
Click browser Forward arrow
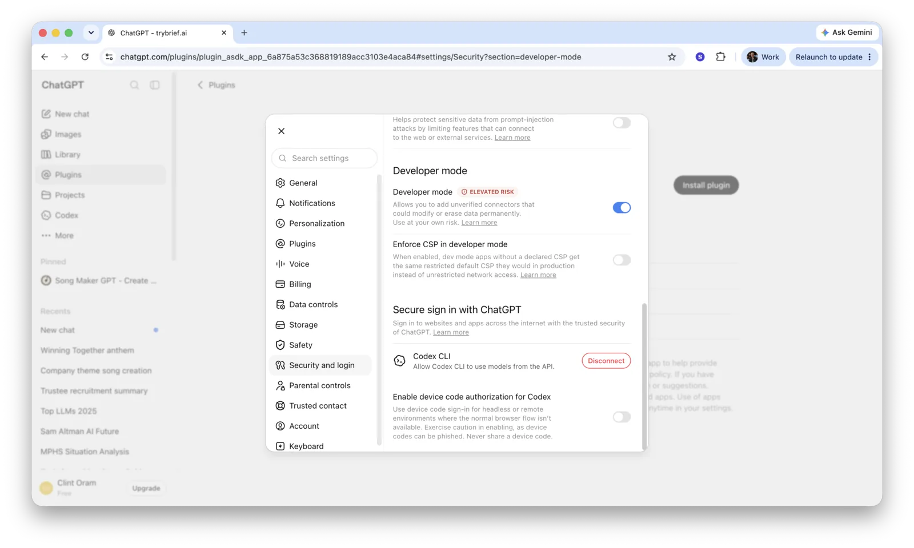(x=65, y=57)
